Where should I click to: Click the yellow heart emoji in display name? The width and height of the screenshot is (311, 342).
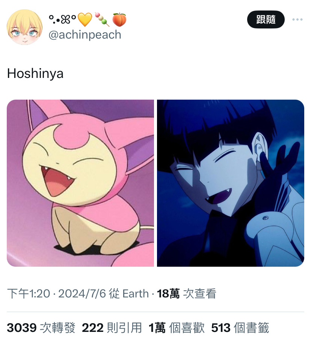tap(85, 19)
